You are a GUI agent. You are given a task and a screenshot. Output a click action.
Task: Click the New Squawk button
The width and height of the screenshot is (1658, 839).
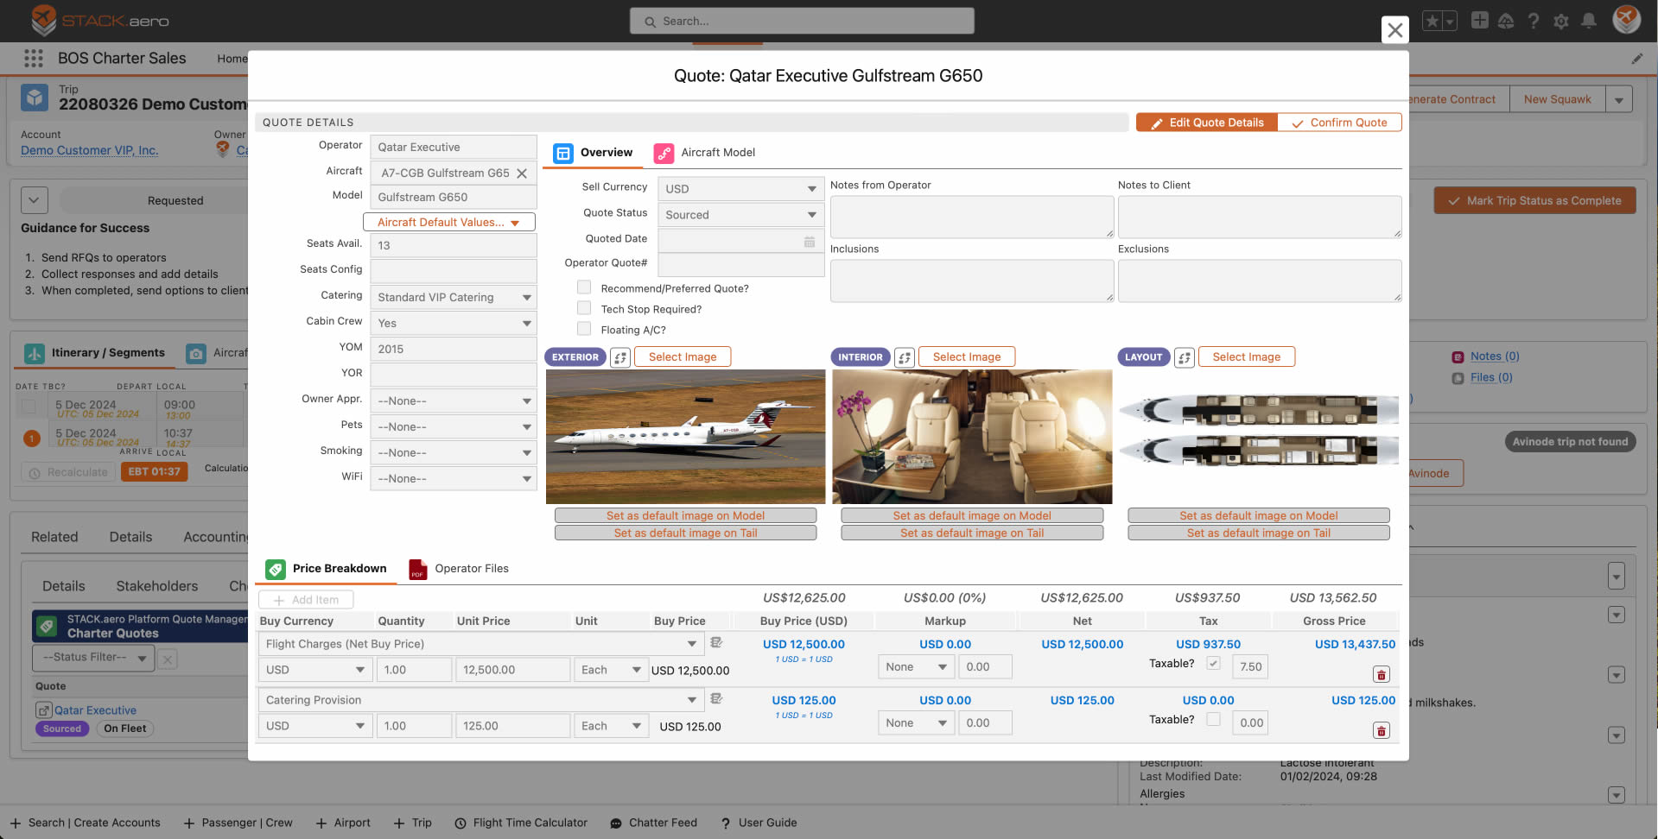tap(1557, 99)
